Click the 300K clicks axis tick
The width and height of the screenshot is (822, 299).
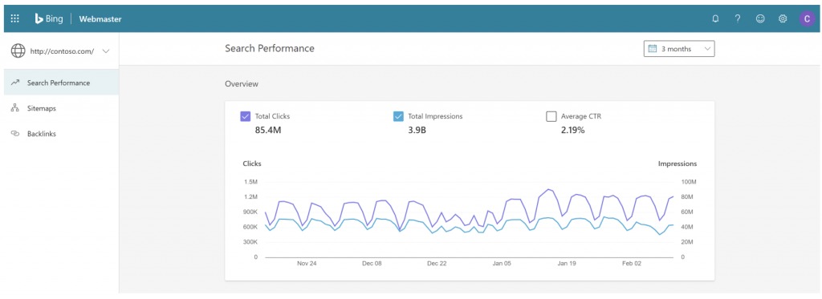pos(250,242)
